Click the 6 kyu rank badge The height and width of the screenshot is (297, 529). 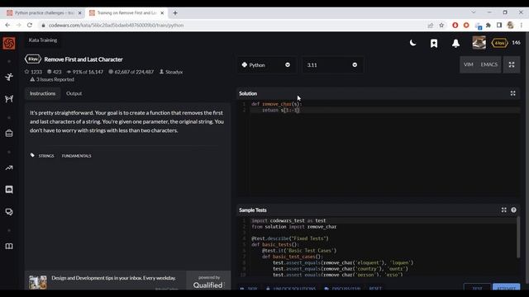[499, 43]
